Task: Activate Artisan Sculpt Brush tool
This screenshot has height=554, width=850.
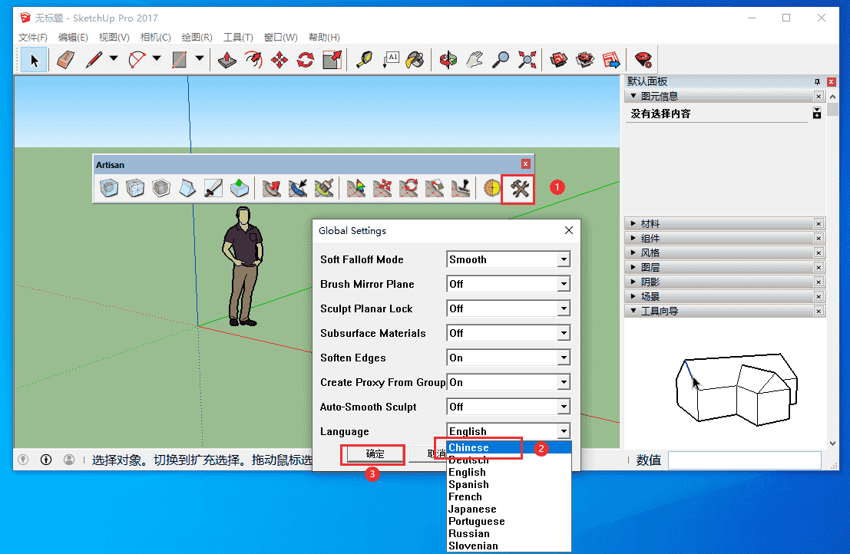Action: coord(272,189)
